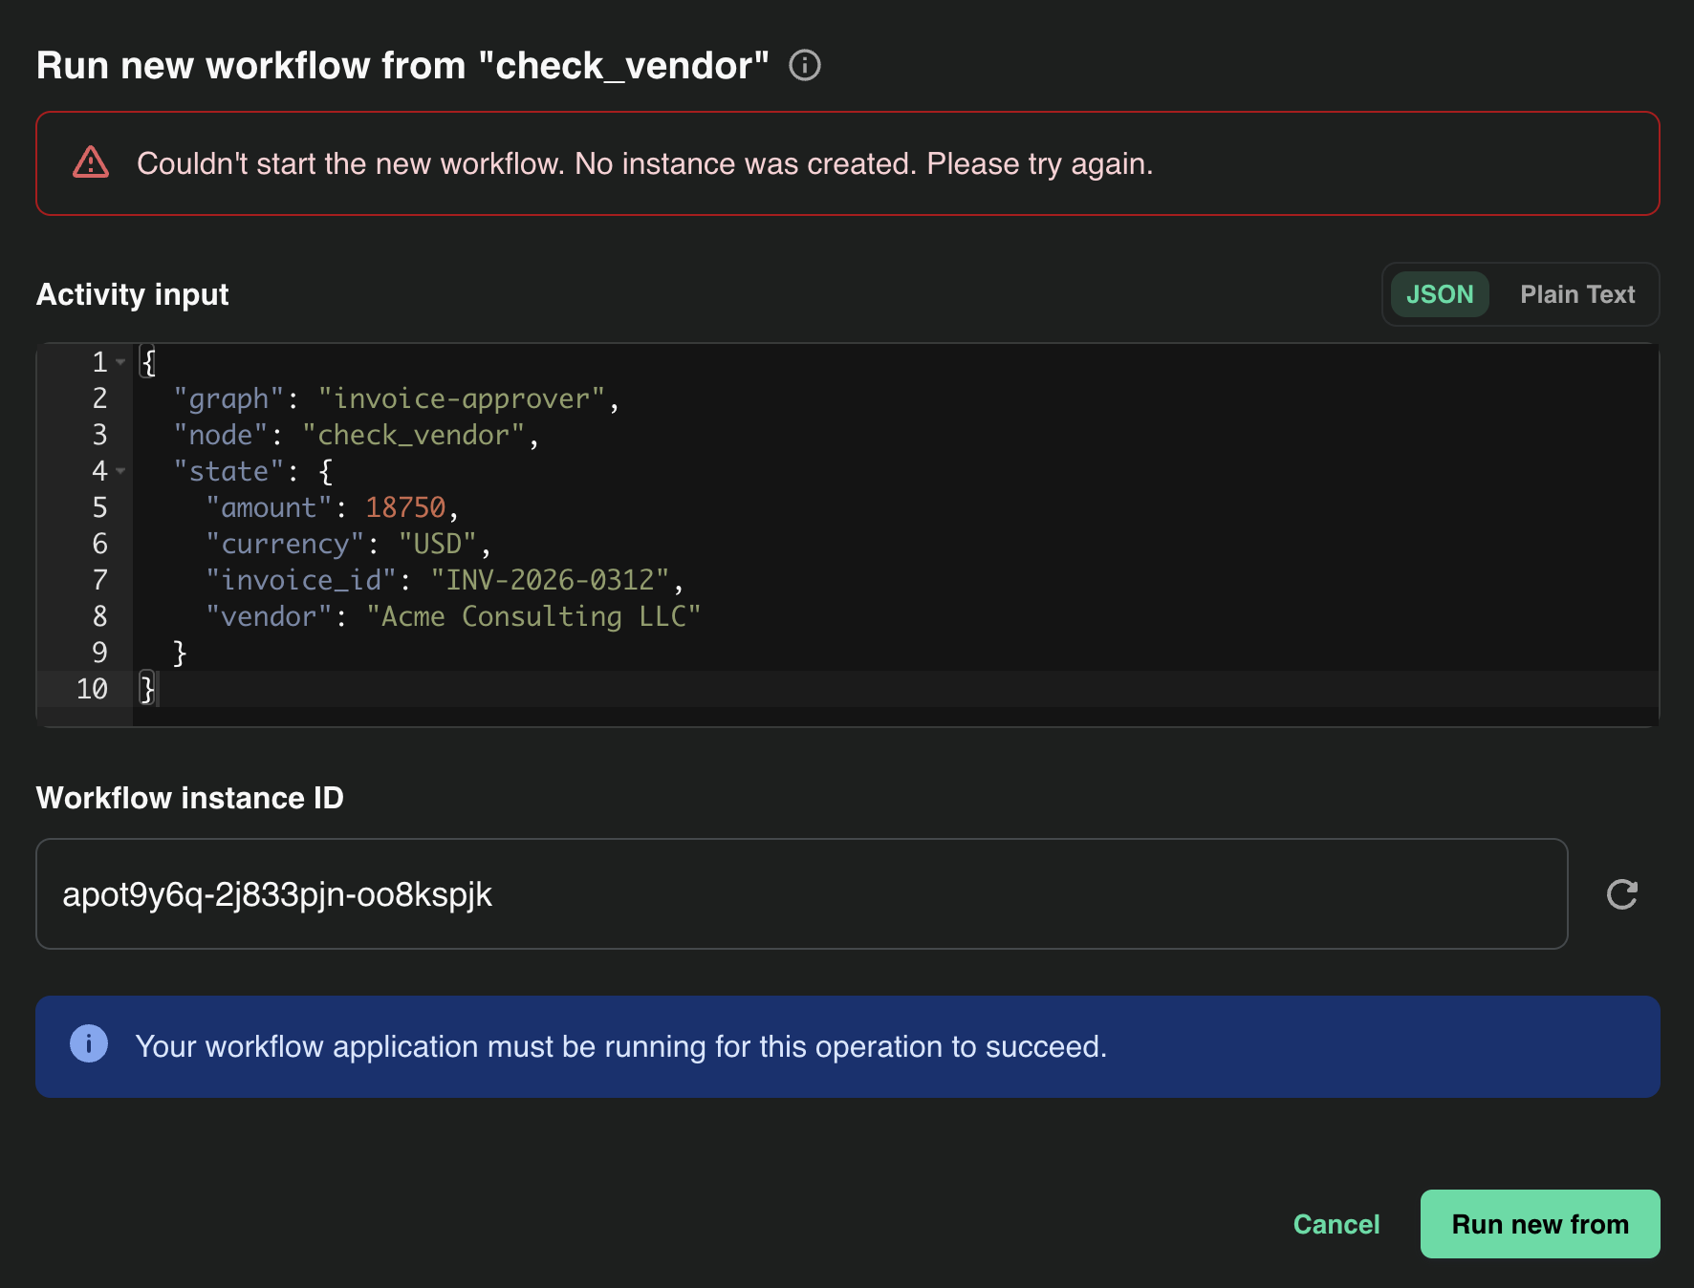
Task: Click the "node" key on line 3
Action: (x=221, y=435)
